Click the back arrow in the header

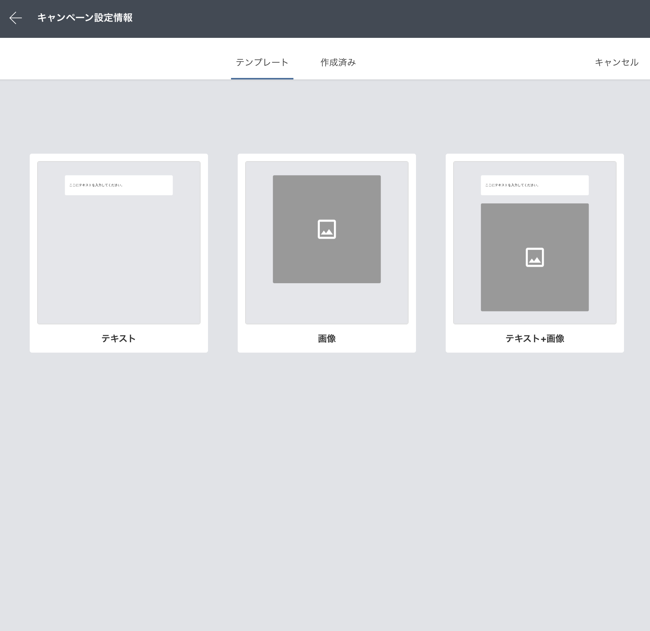pyautogui.click(x=16, y=18)
